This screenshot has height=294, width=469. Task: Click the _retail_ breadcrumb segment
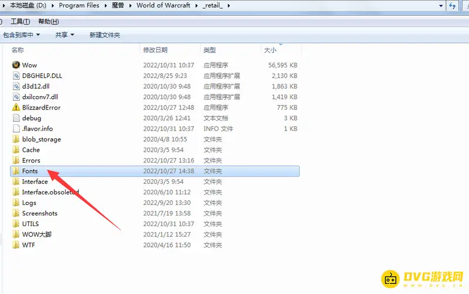coord(213,5)
